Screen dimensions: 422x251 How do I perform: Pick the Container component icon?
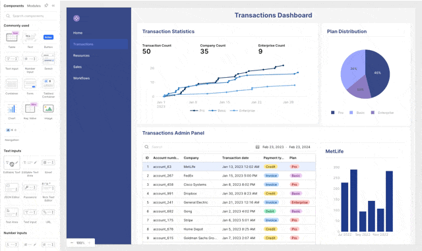point(12,84)
